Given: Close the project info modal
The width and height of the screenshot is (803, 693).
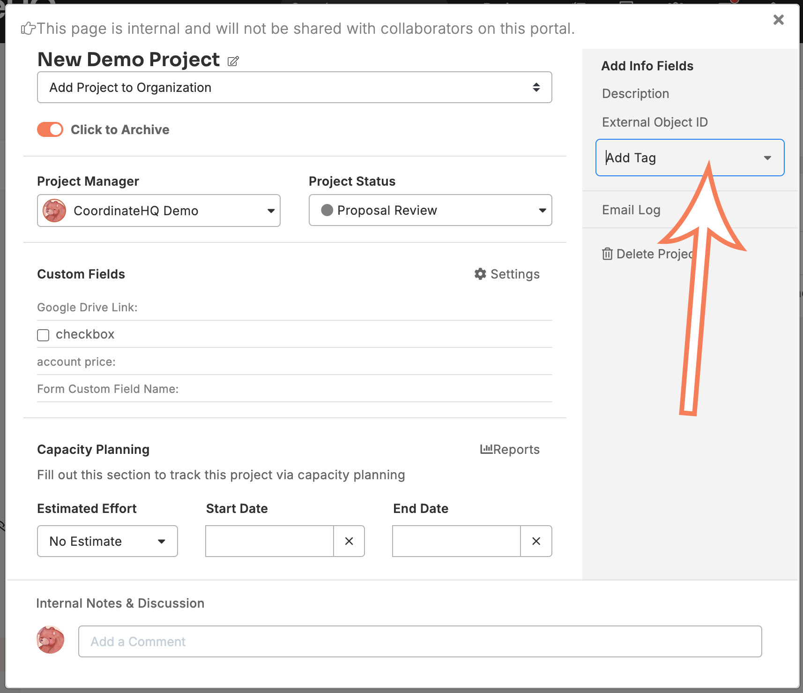Looking at the screenshot, I should click(778, 20).
